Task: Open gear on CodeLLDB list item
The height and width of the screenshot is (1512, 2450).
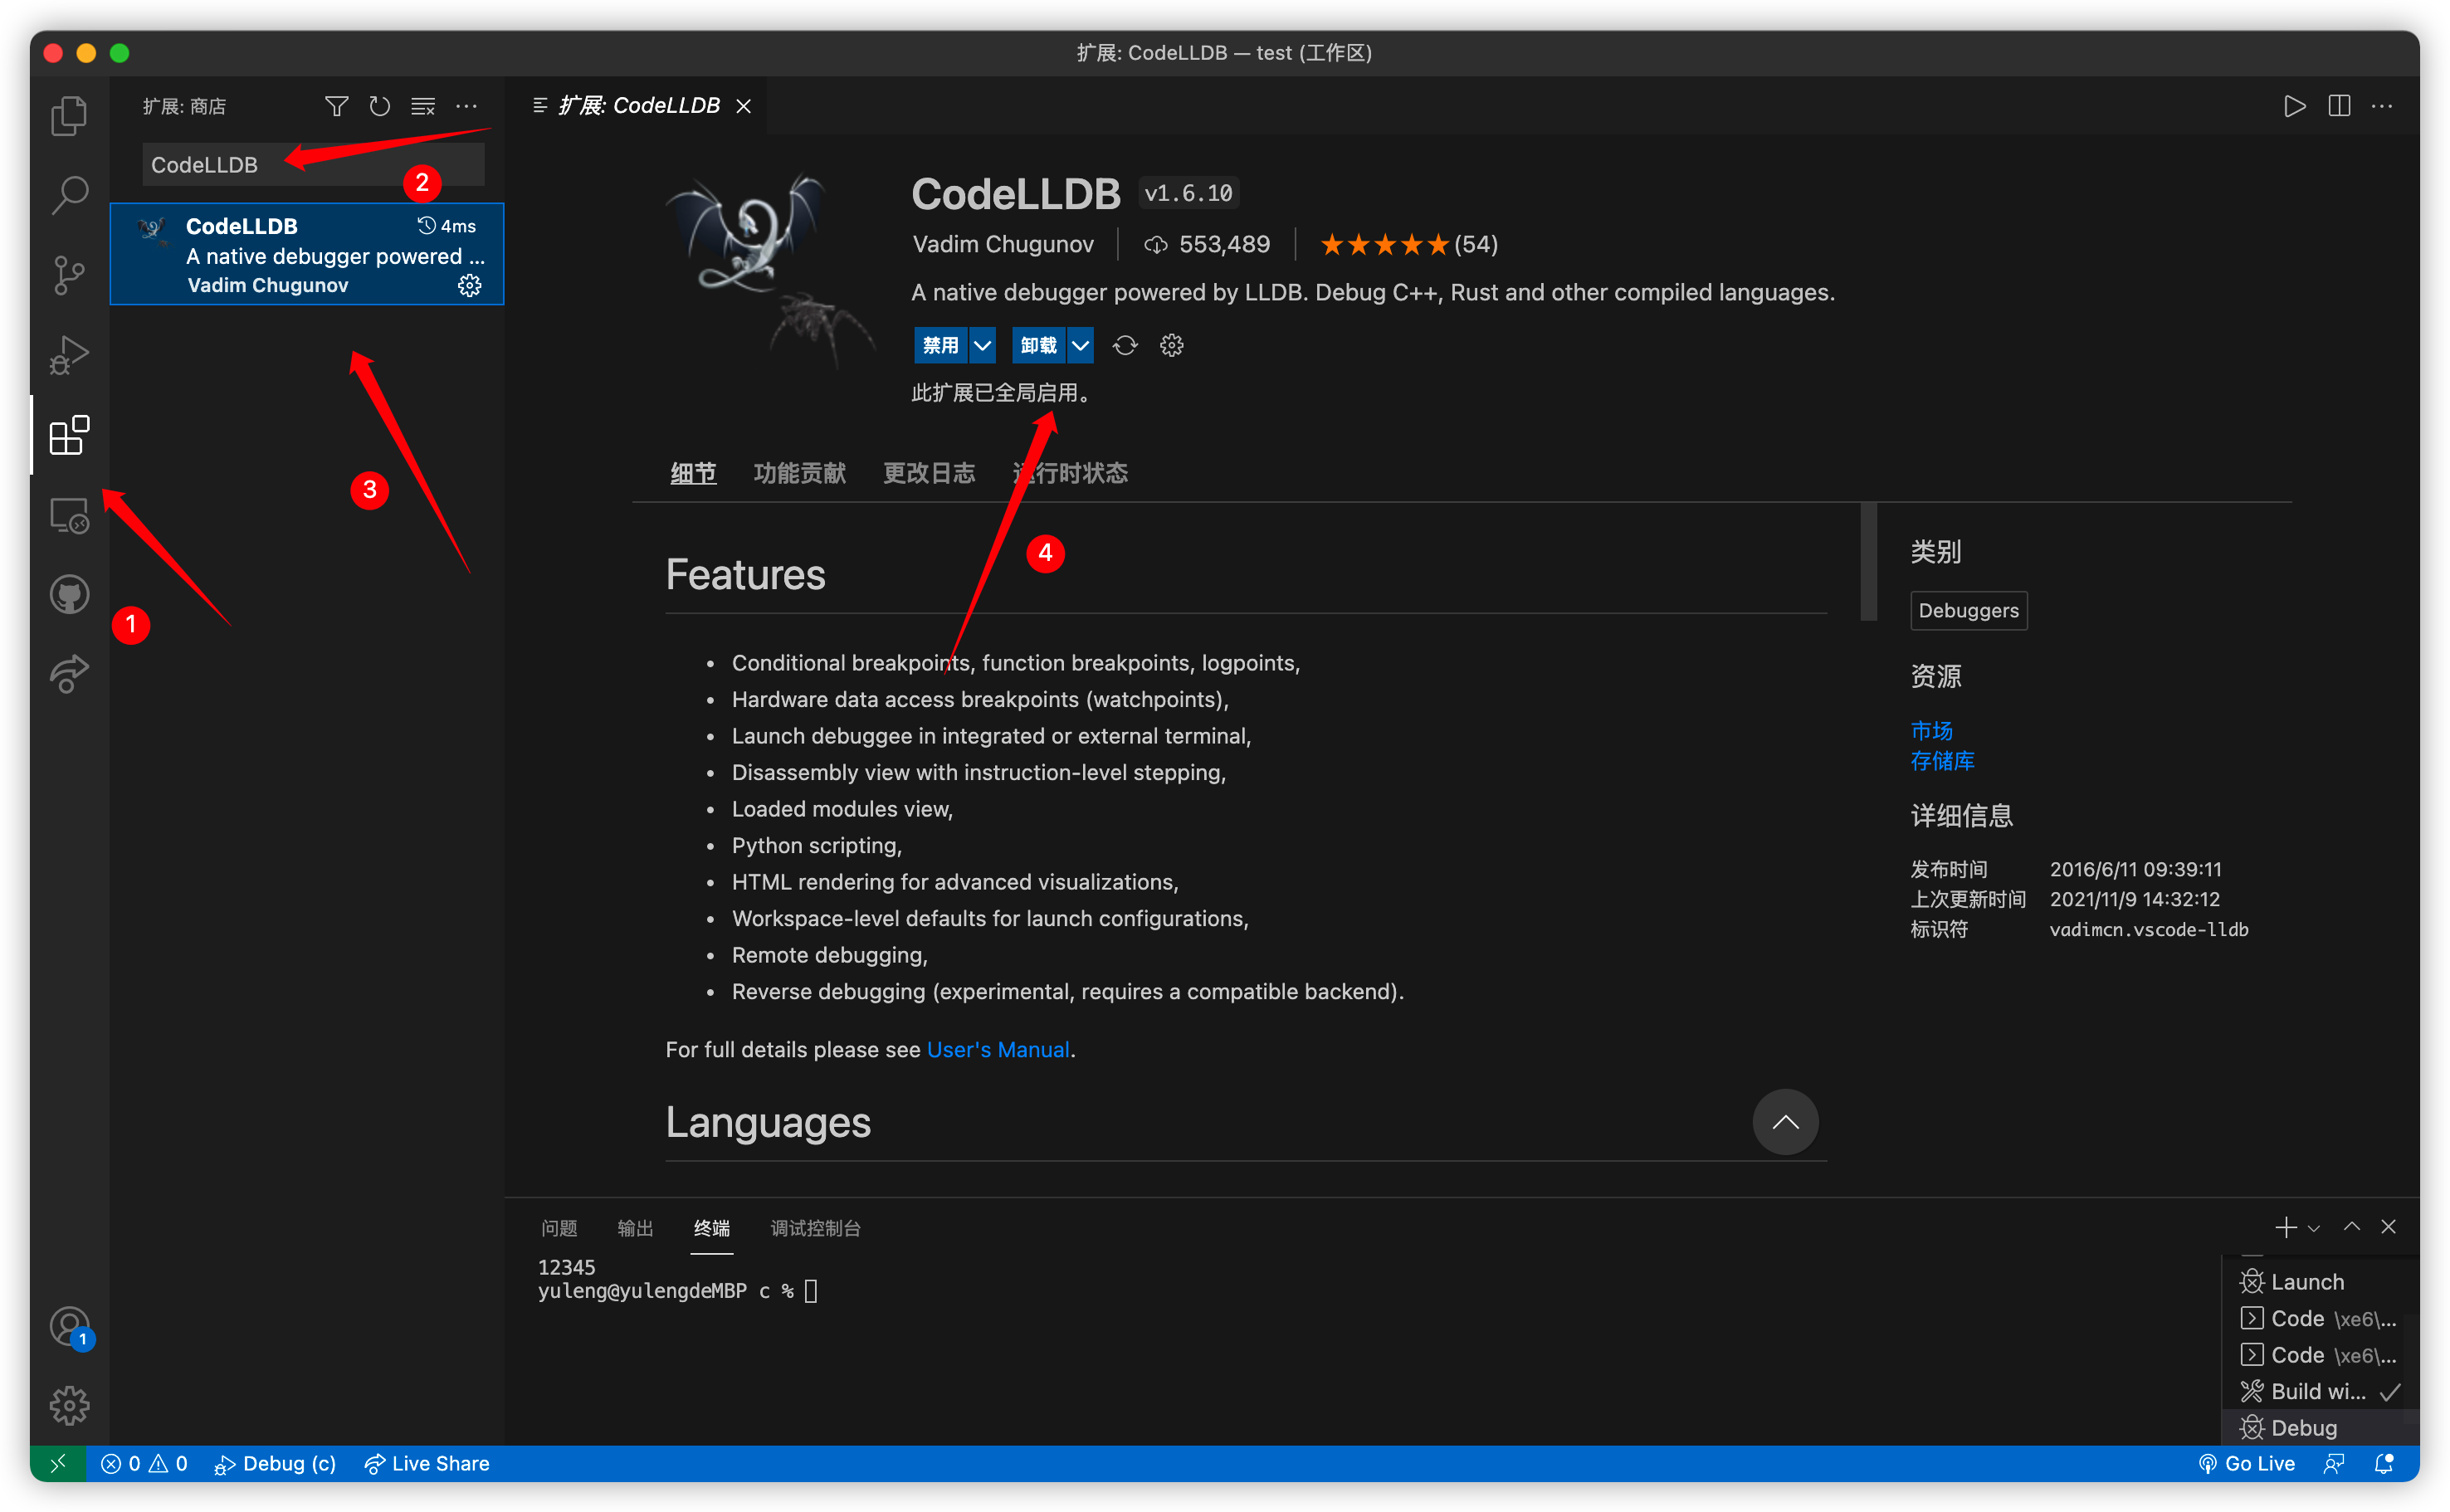Action: pyautogui.click(x=469, y=286)
